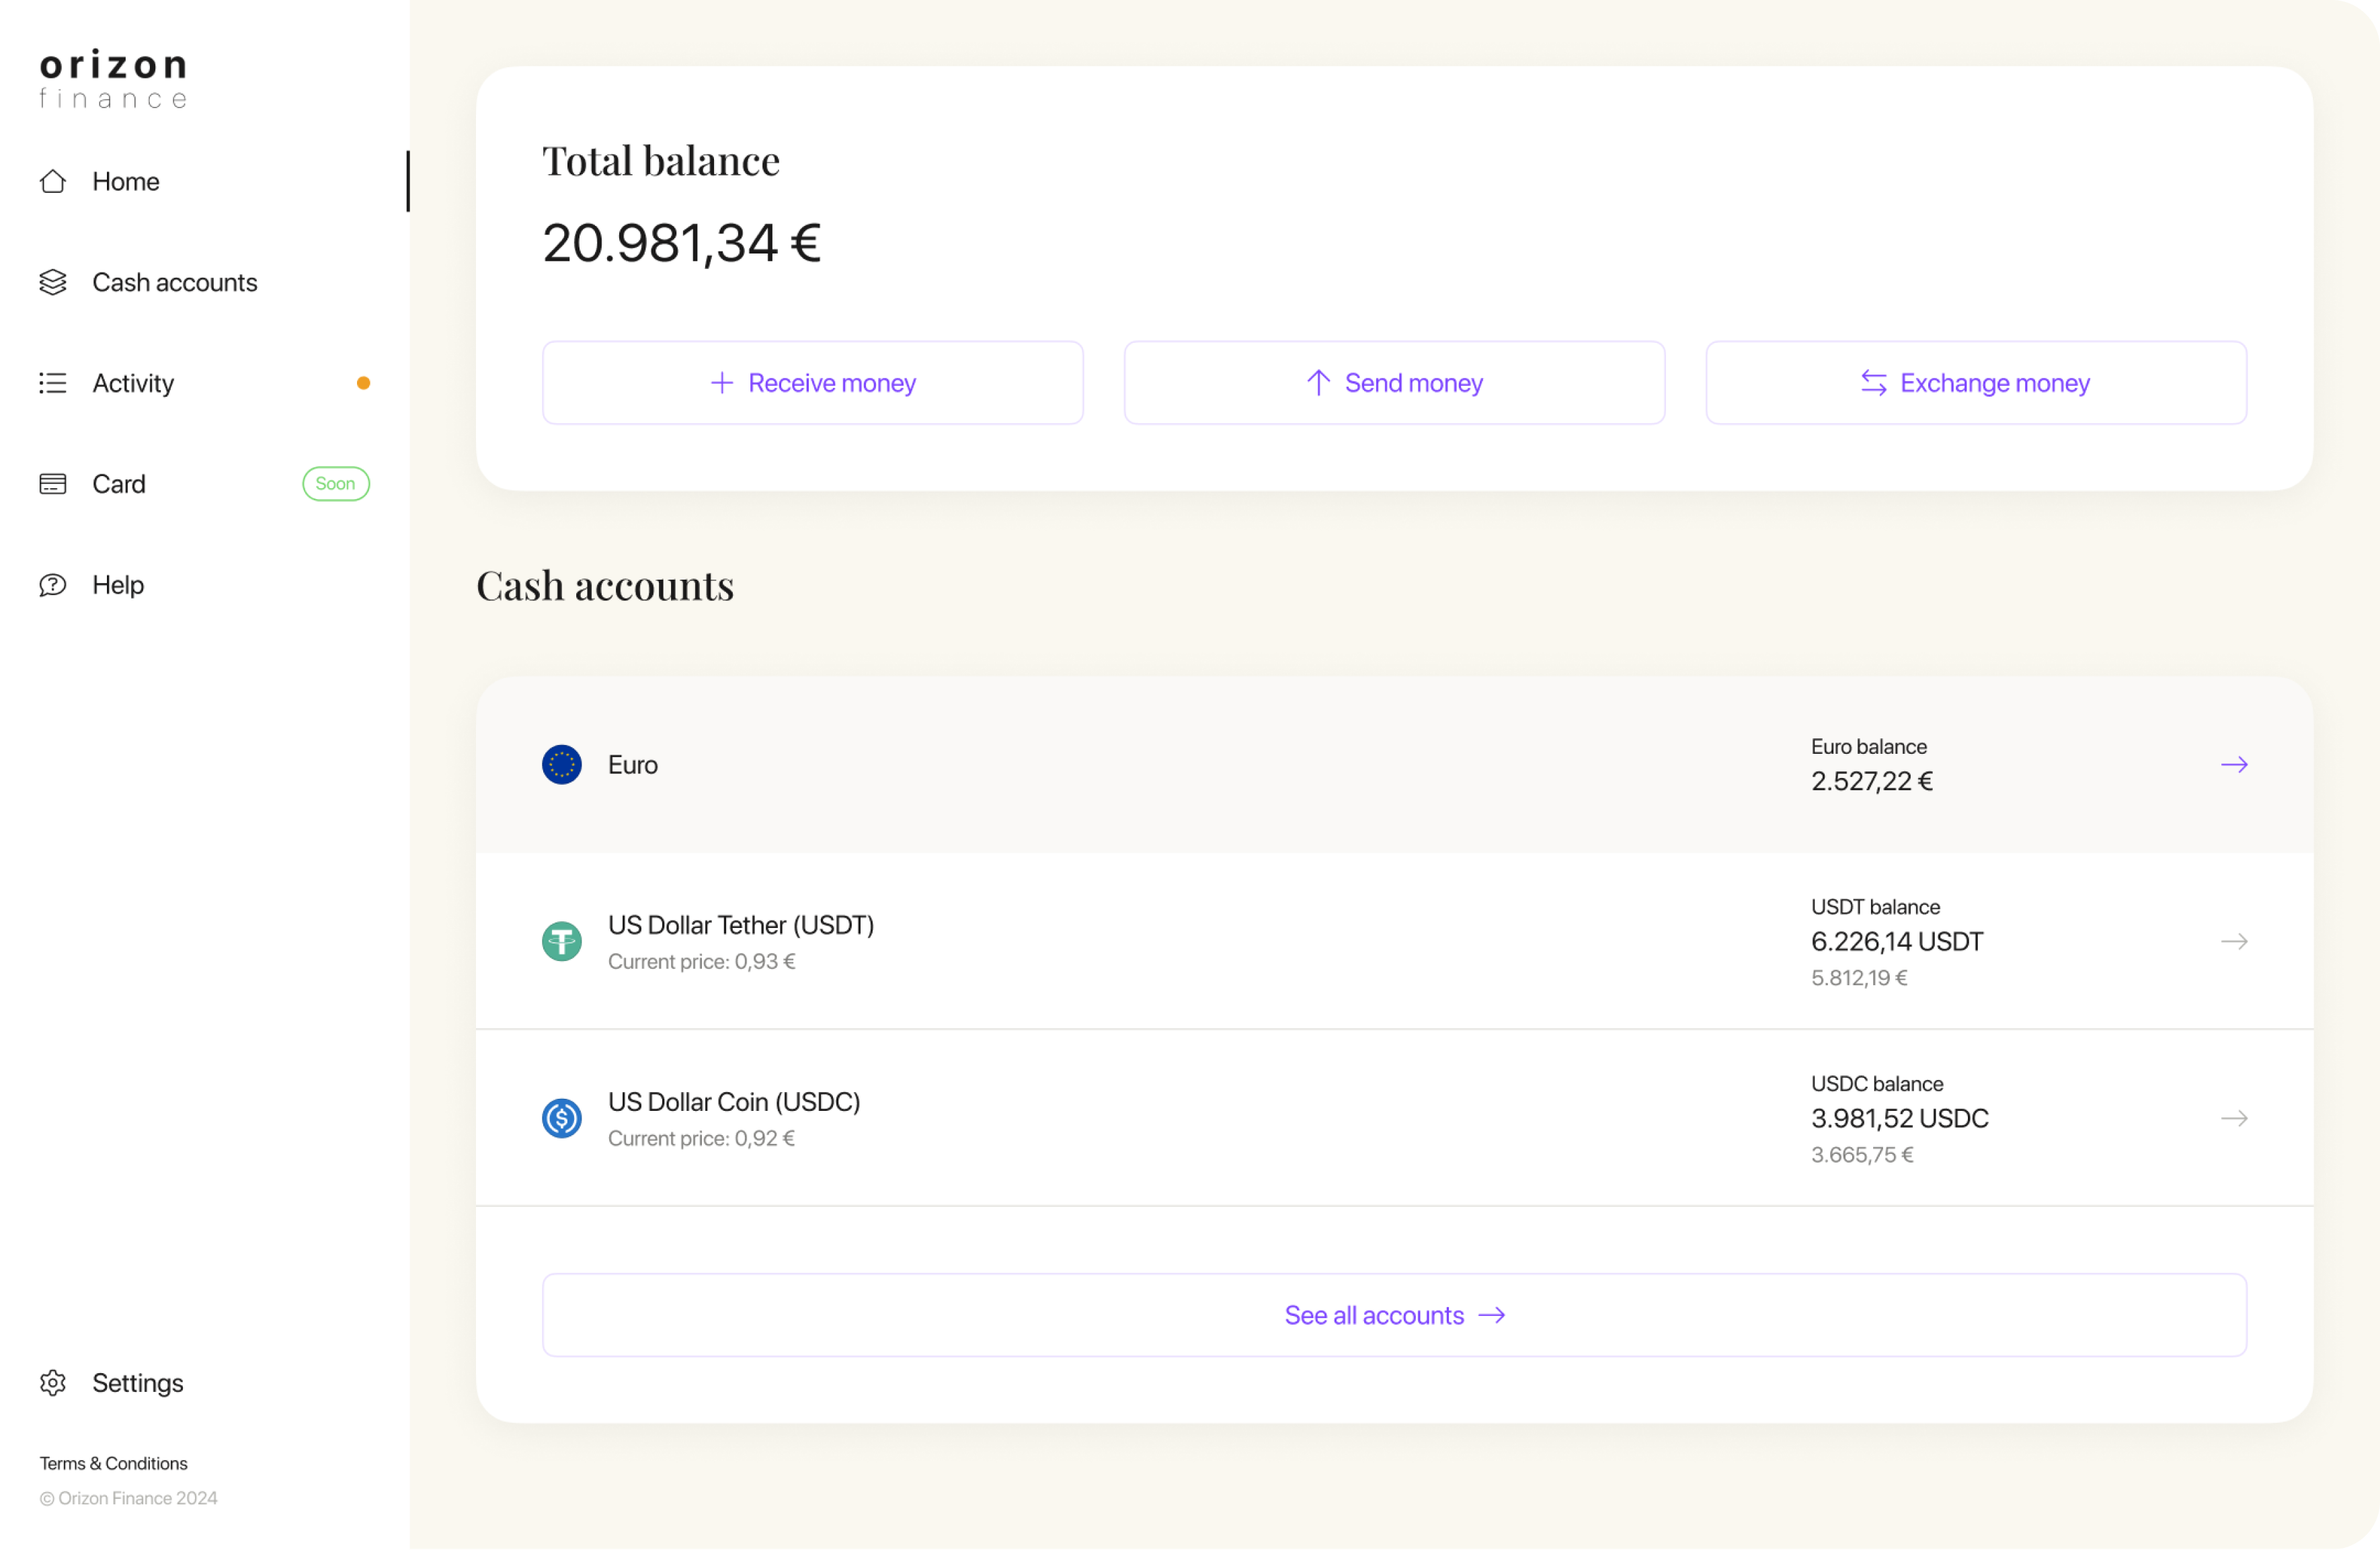Click the Euro balance label
This screenshot has width=2380, height=1550.
[x=1869, y=747]
